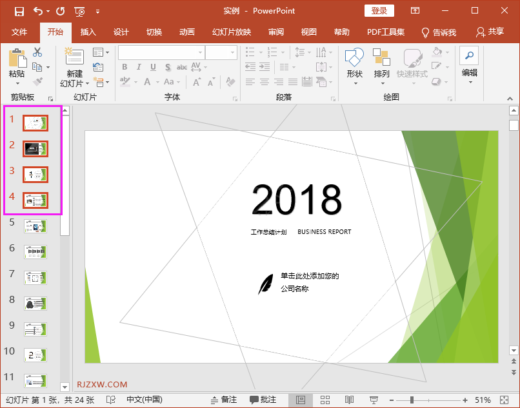Image resolution: width=520 pixels, height=408 pixels.
Task: Start slideshow from beginning icon
Action: coord(79,12)
